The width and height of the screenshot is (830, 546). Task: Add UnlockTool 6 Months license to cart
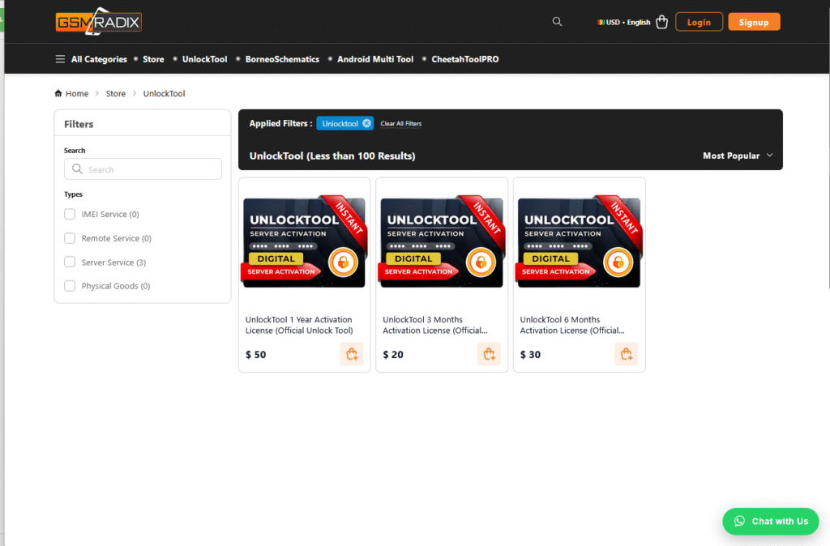tap(626, 354)
